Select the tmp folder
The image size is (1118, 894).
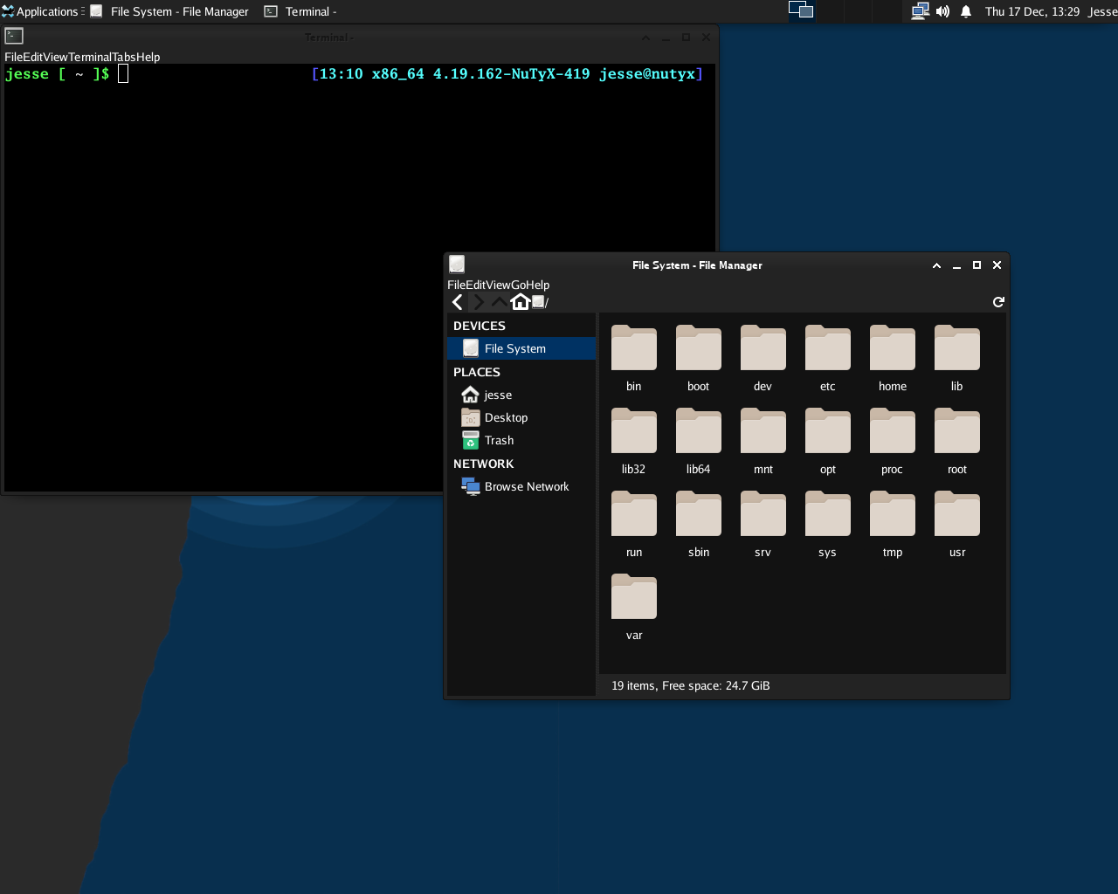pyautogui.click(x=893, y=525)
